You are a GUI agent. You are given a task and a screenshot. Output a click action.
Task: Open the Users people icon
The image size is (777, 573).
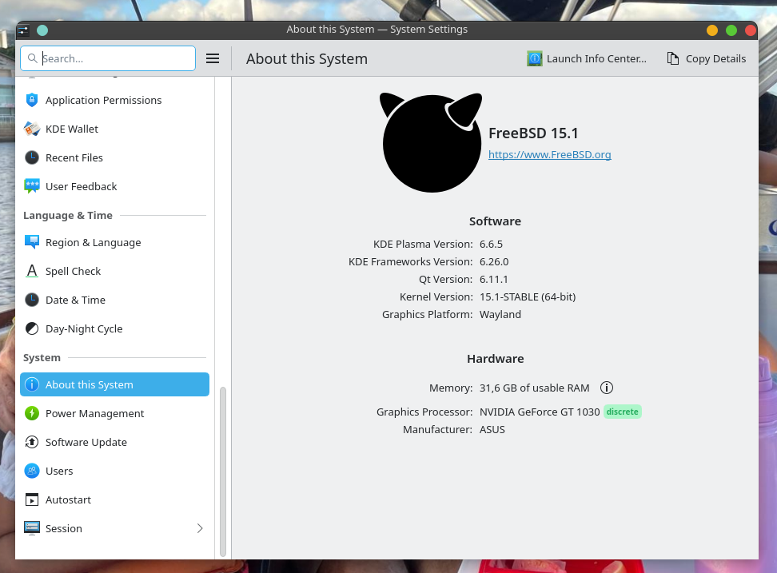pos(32,471)
